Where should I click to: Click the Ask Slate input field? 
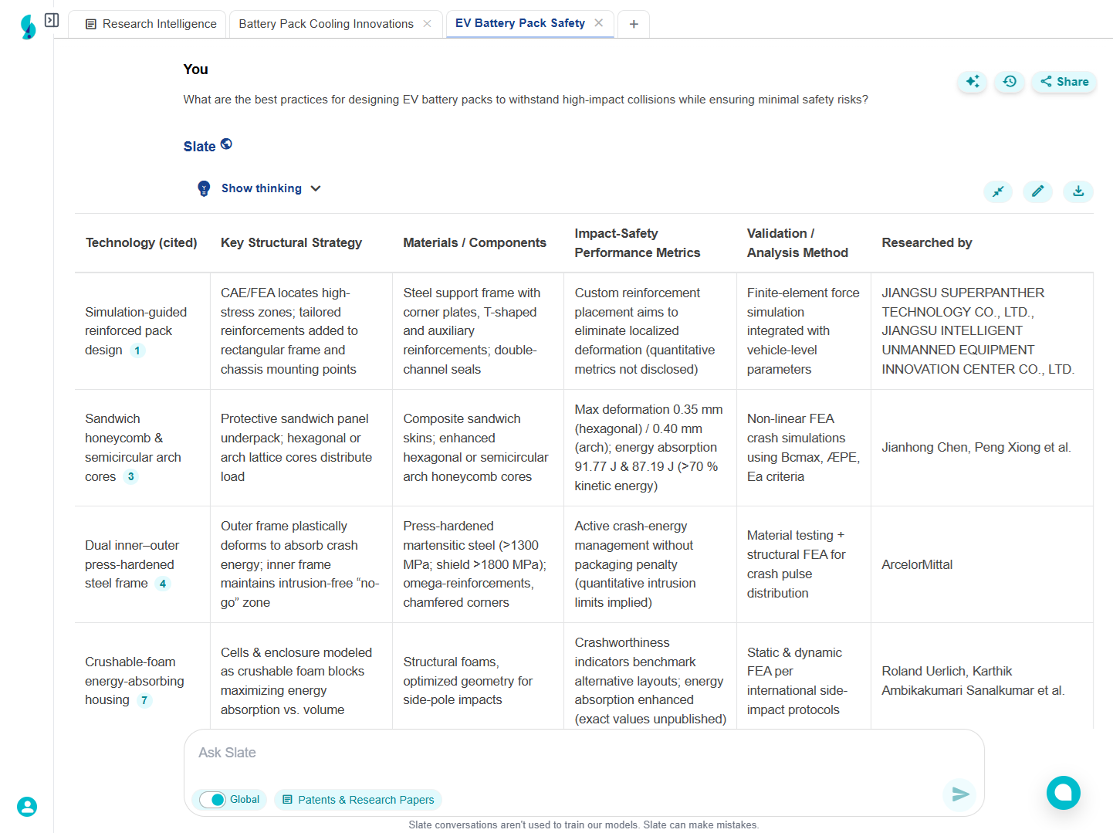click(x=571, y=753)
